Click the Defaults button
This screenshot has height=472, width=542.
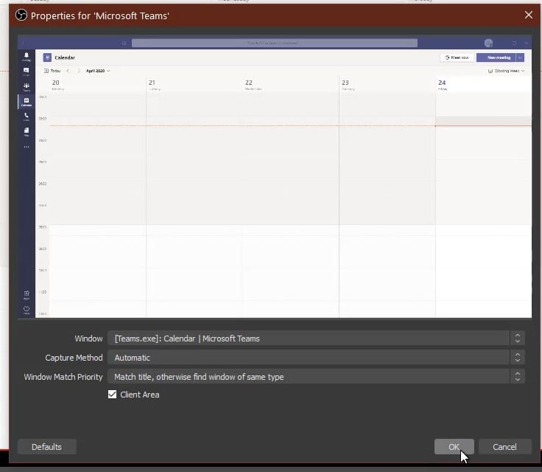click(46, 447)
